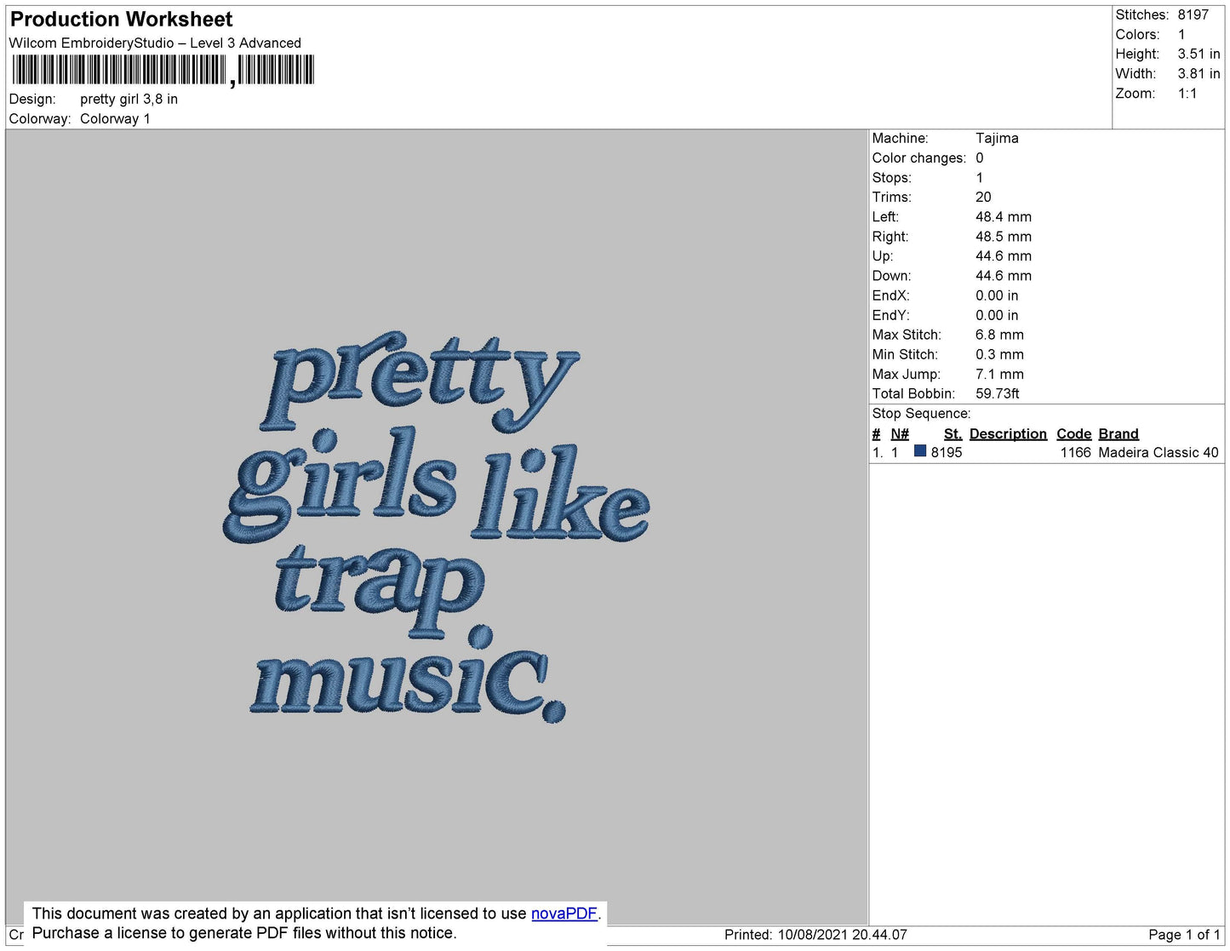The height and width of the screenshot is (951, 1230).
Task: Select the height value 3.51 in
Action: click(1199, 54)
